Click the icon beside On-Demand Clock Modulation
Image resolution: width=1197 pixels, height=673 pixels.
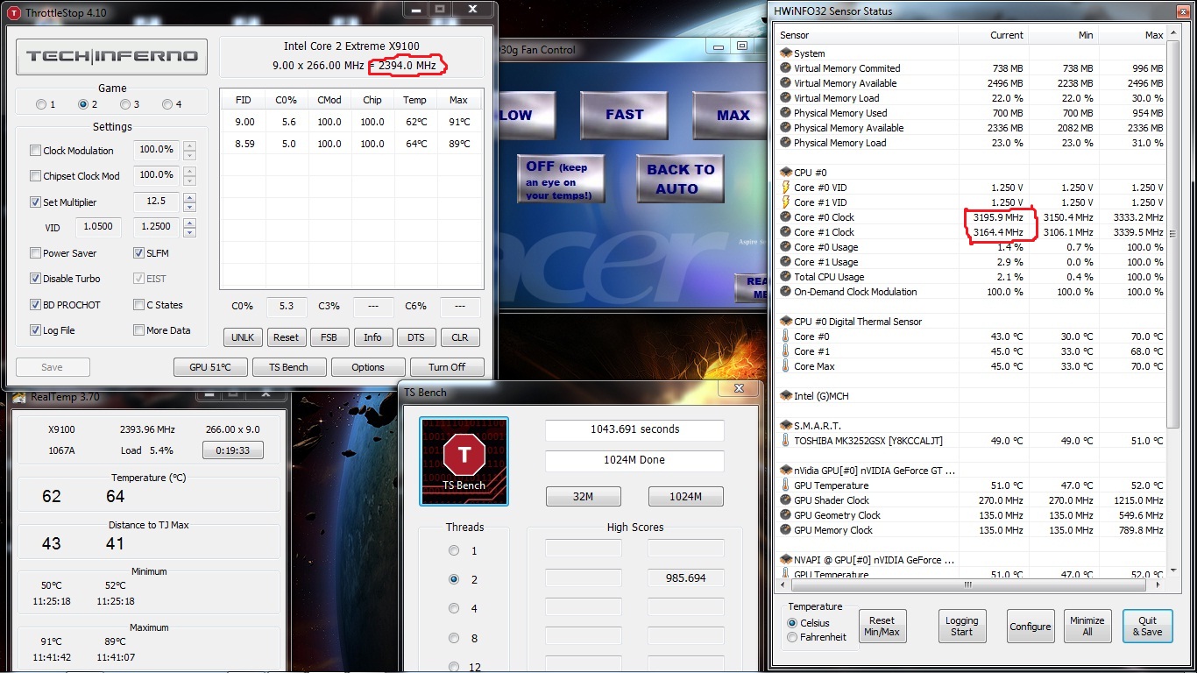click(x=786, y=292)
